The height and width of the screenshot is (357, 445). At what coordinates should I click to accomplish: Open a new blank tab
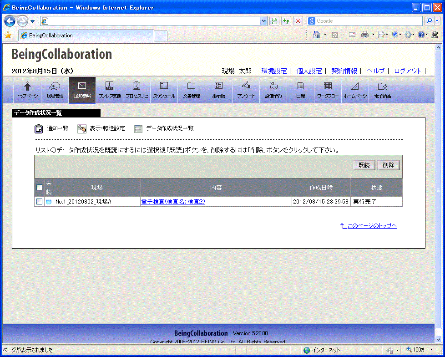(160, 36)
